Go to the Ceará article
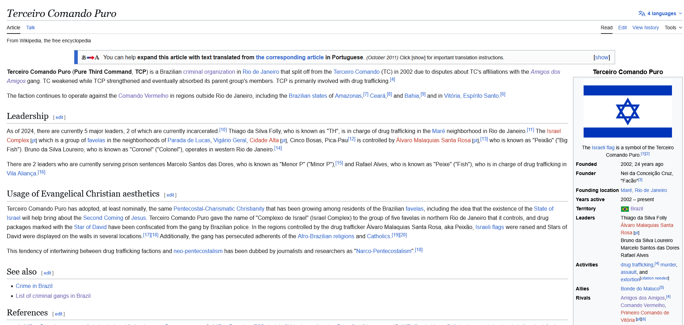This screenshot has height=325, width=684. [378, 96]
